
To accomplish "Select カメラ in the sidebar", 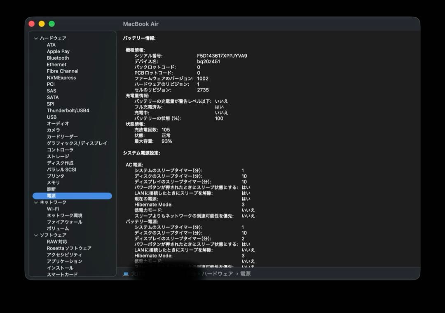I will pos(53,130).
